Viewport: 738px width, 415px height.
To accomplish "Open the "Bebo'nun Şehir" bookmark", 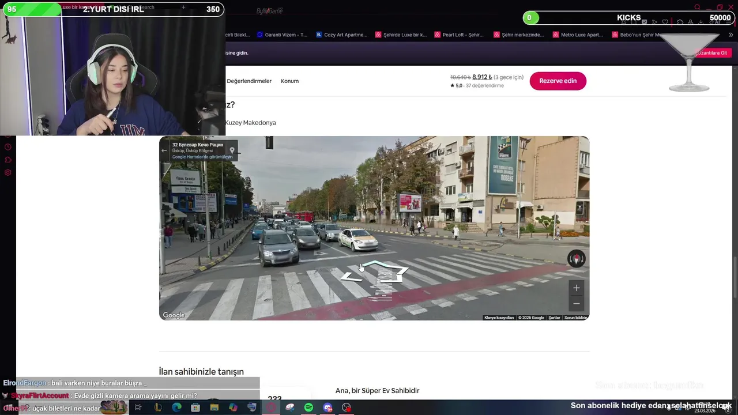I will pos(637,35).
